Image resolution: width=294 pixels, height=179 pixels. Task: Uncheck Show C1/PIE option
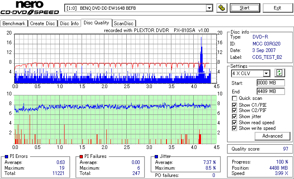(234, 105)
